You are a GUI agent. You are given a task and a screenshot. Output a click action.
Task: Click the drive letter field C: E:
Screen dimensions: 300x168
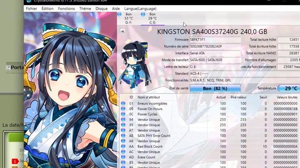215,67
